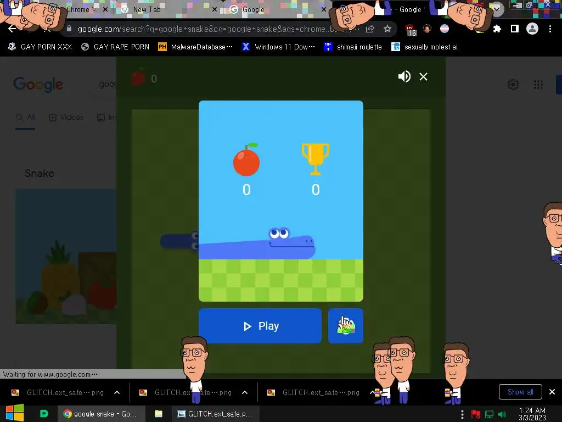Screen dimensions: 562x422
Task: Switch to the Google tab
Action: click(276, 10)
